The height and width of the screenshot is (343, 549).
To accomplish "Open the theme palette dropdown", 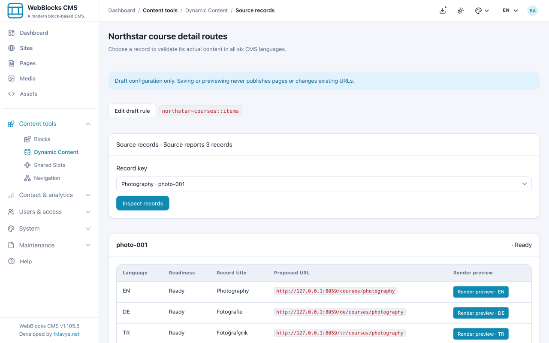I will (x=482, y=10).
